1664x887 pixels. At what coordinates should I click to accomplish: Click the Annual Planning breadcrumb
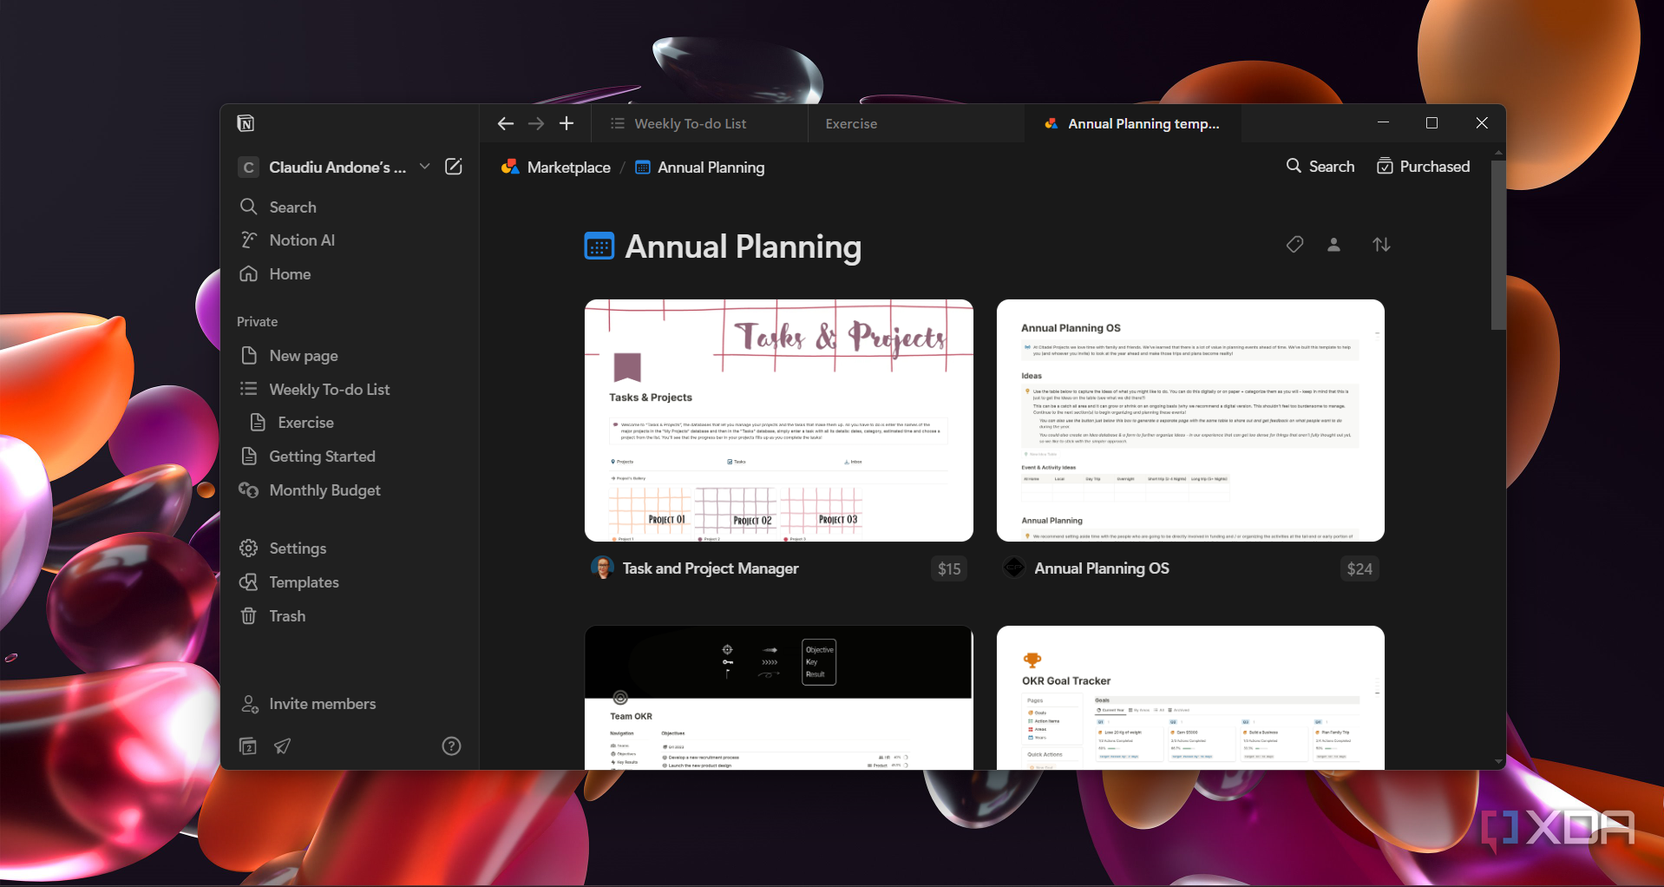click(700, 168)
